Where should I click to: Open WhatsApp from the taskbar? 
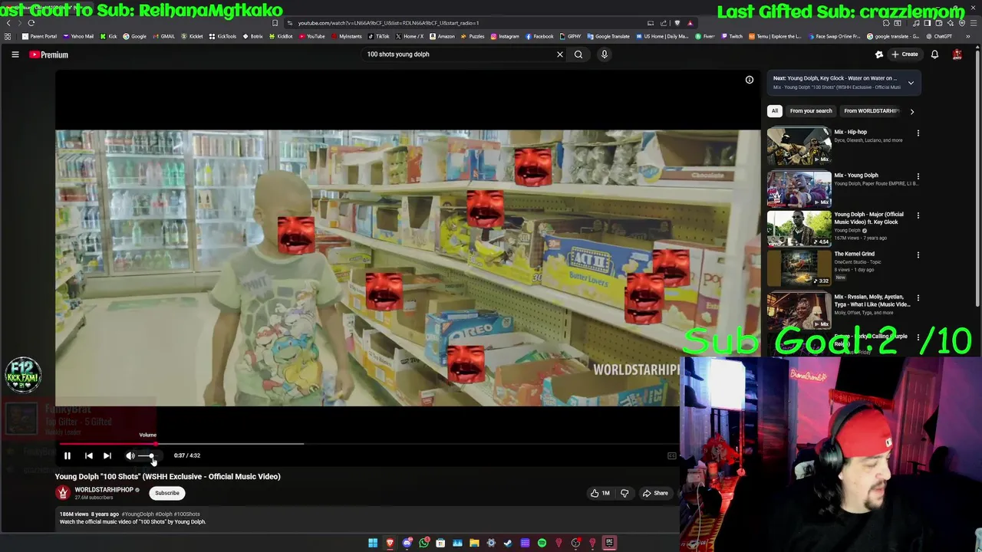[423, 543]
